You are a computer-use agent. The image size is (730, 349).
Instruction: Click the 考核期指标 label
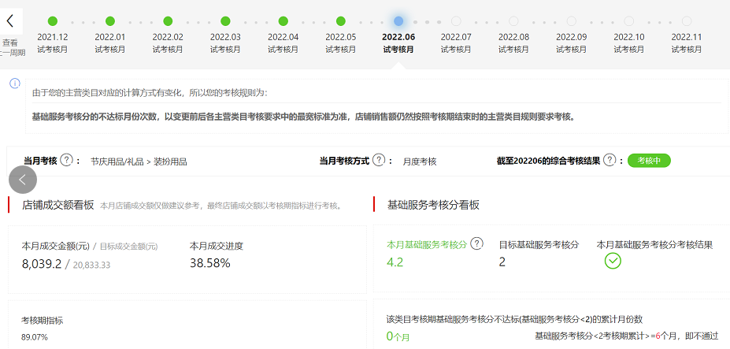43,321
